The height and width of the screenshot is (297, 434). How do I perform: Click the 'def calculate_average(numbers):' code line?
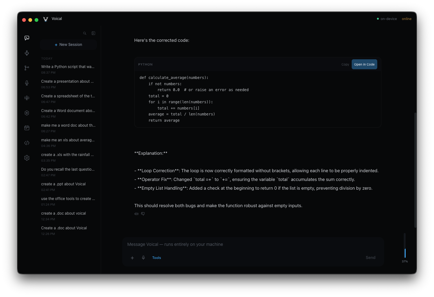click(x=174, y=78)
